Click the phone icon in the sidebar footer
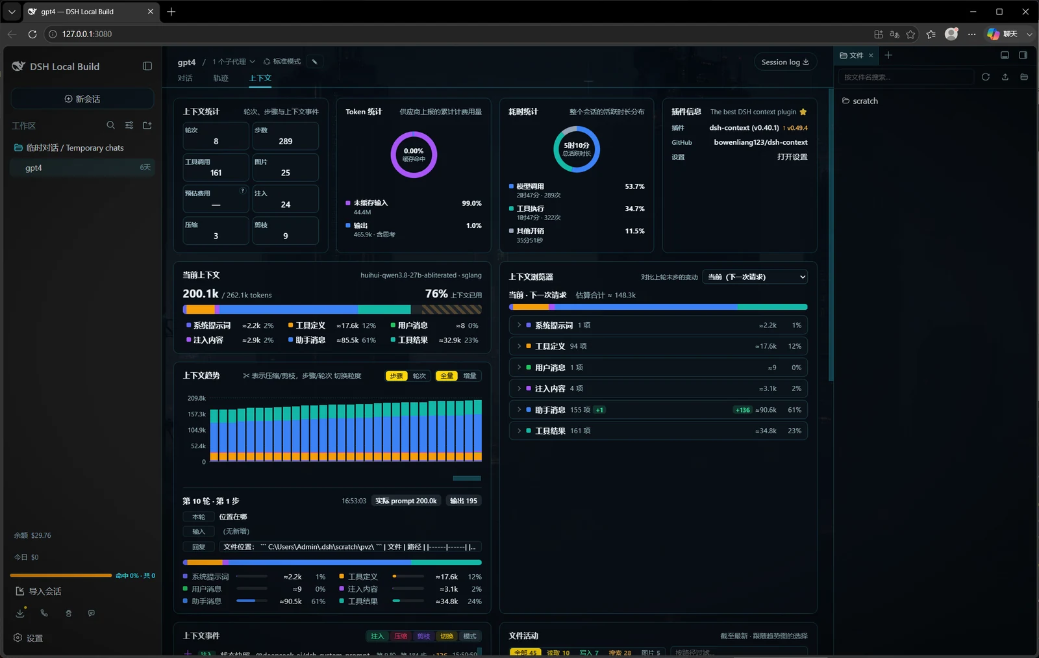The width and height of the screenshot is (1039, 658). click(x=44, y=613)
